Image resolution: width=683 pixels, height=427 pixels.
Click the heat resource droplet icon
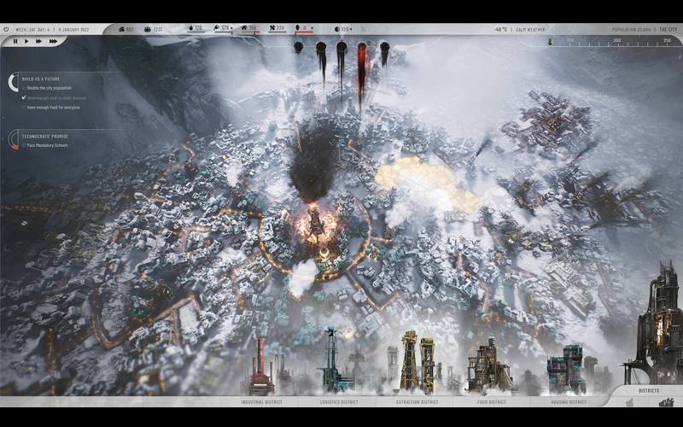[190, 29]
